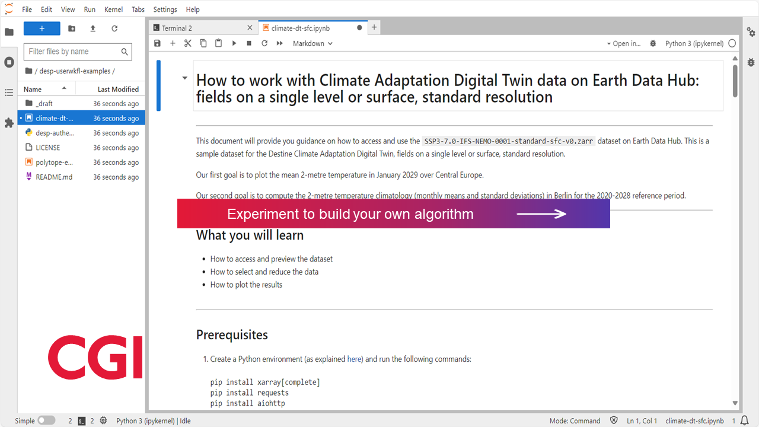
Task: Open notifications bell in status bar
Action: pyautogui.click(x=744, y=420)
